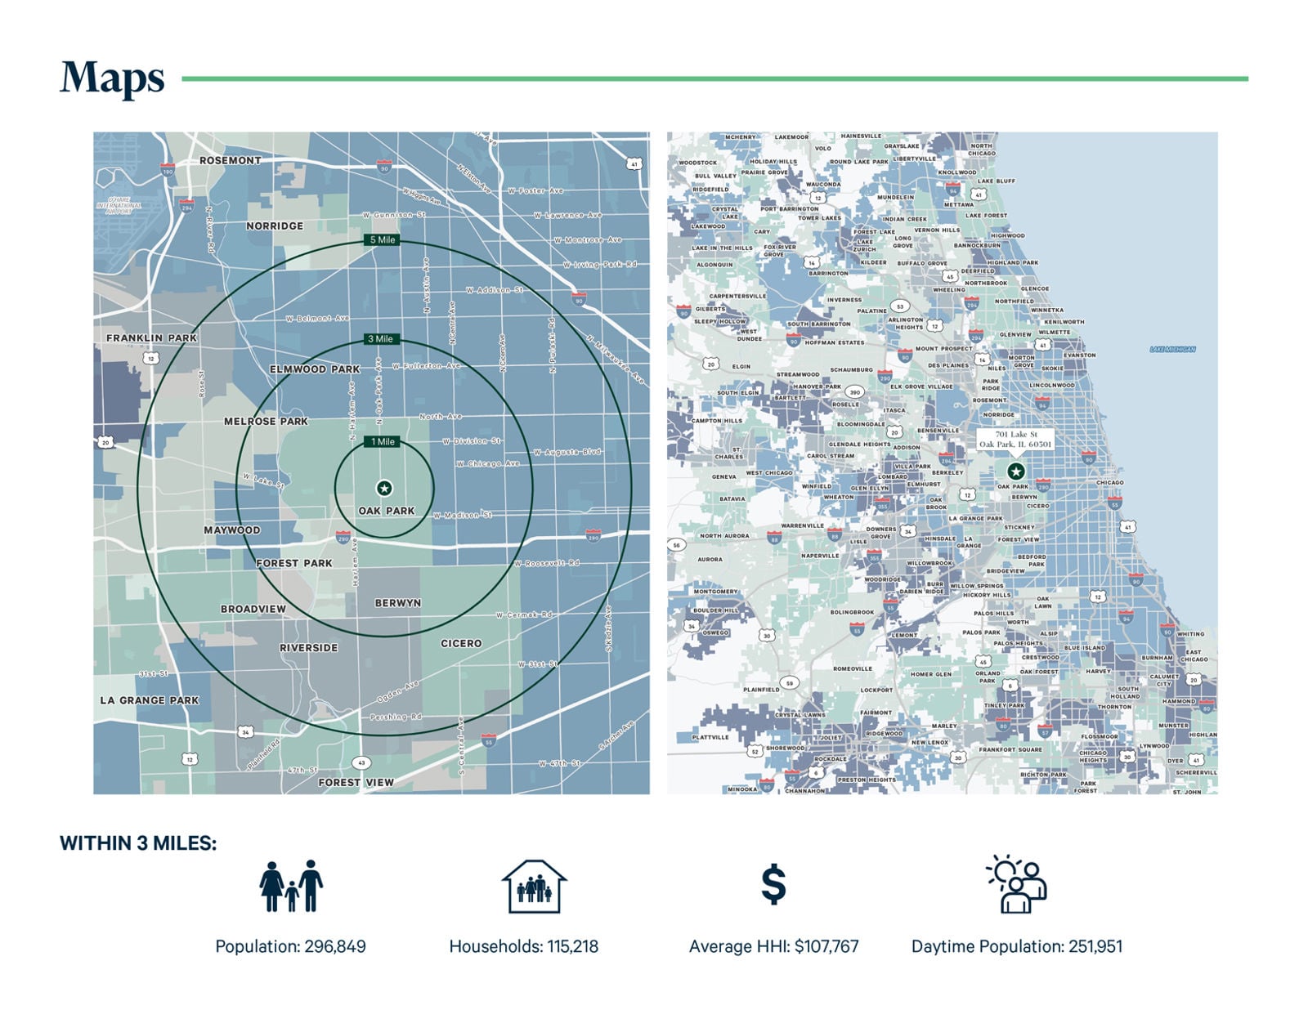Click the Route 43 shield near Forest View
This screenshot has width=1308, height=1010.
[361, 762]
